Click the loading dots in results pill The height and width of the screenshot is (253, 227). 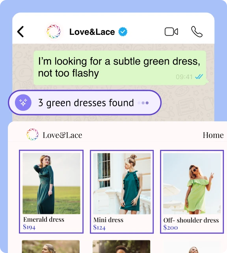pyautogui.click(x=143, y=103)
